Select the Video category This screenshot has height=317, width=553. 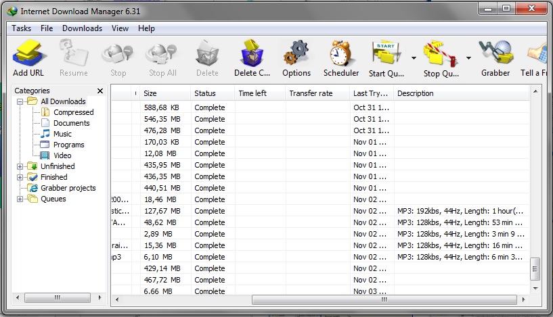[x=62, y=155]
